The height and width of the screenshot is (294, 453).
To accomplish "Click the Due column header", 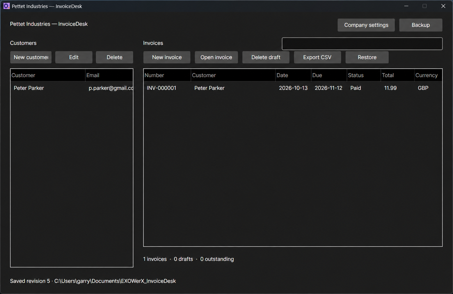I will [x=329, y=75].
